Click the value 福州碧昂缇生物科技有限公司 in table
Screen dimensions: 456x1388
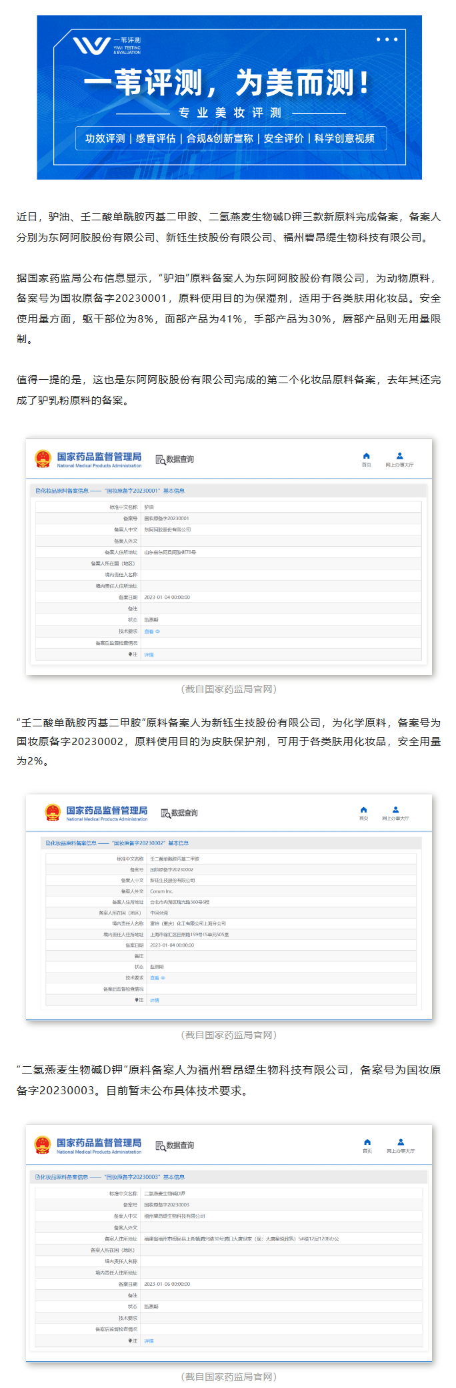[175, 1216]
